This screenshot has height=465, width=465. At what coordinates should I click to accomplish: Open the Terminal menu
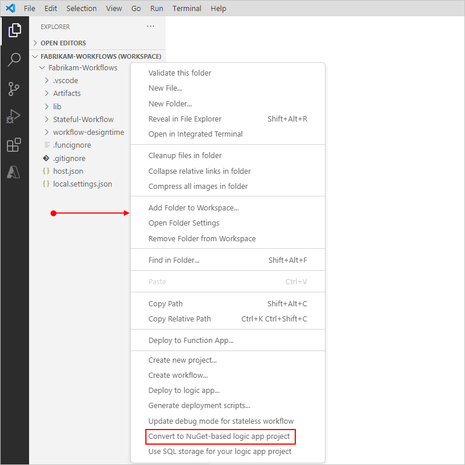pos(187,8)
